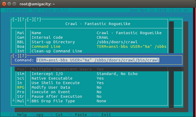Click F1 Help in bottom status bar

point(18,115)
